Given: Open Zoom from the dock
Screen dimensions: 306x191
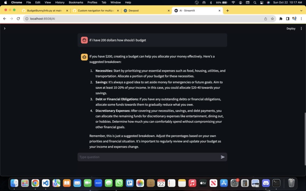Looking at the screenshot, I should [98, 183].
